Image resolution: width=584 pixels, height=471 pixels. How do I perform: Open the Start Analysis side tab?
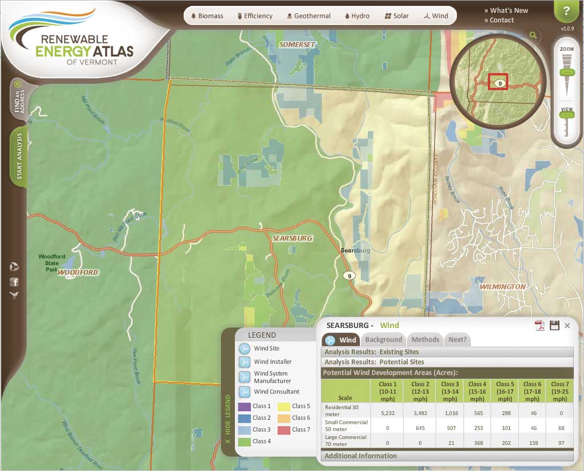(19, 156)
